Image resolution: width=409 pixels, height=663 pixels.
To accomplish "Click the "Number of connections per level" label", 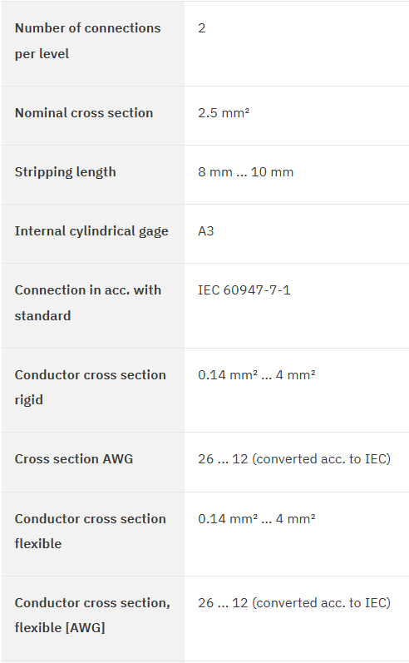I will (x=87, y=41).
